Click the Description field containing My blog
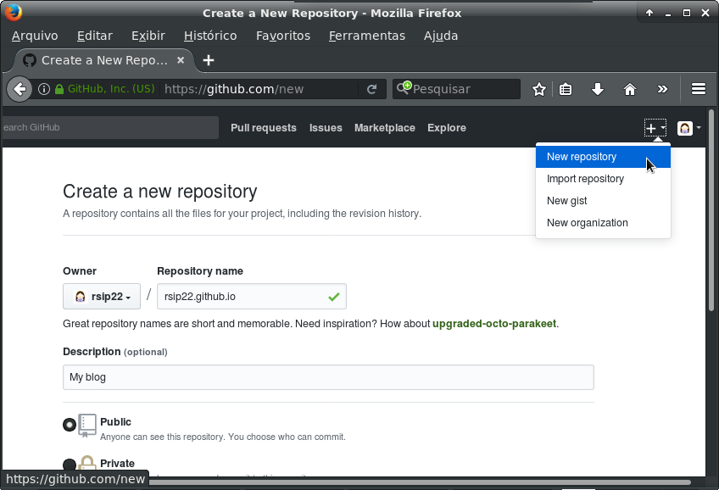The image size is (719, 490). (328, 377)
